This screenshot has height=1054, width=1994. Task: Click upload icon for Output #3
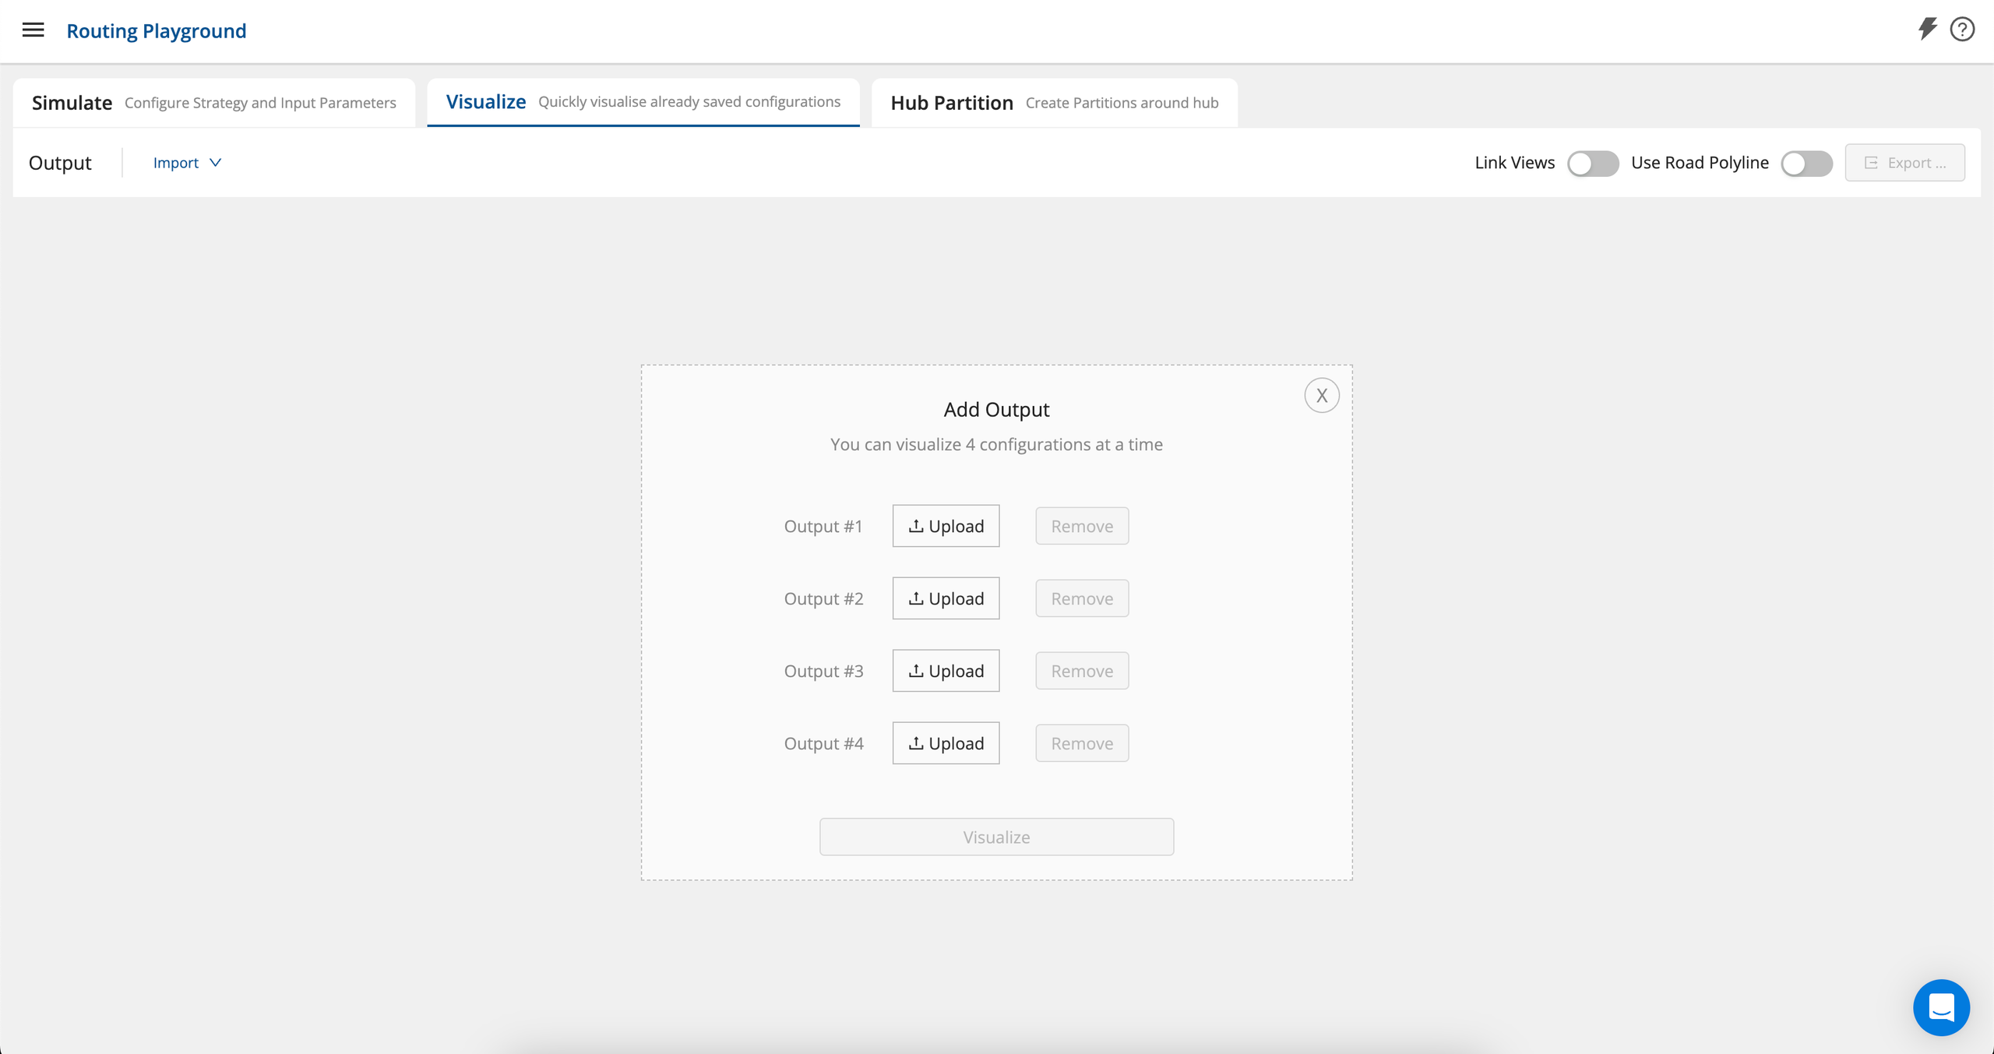tap(916, 671)
